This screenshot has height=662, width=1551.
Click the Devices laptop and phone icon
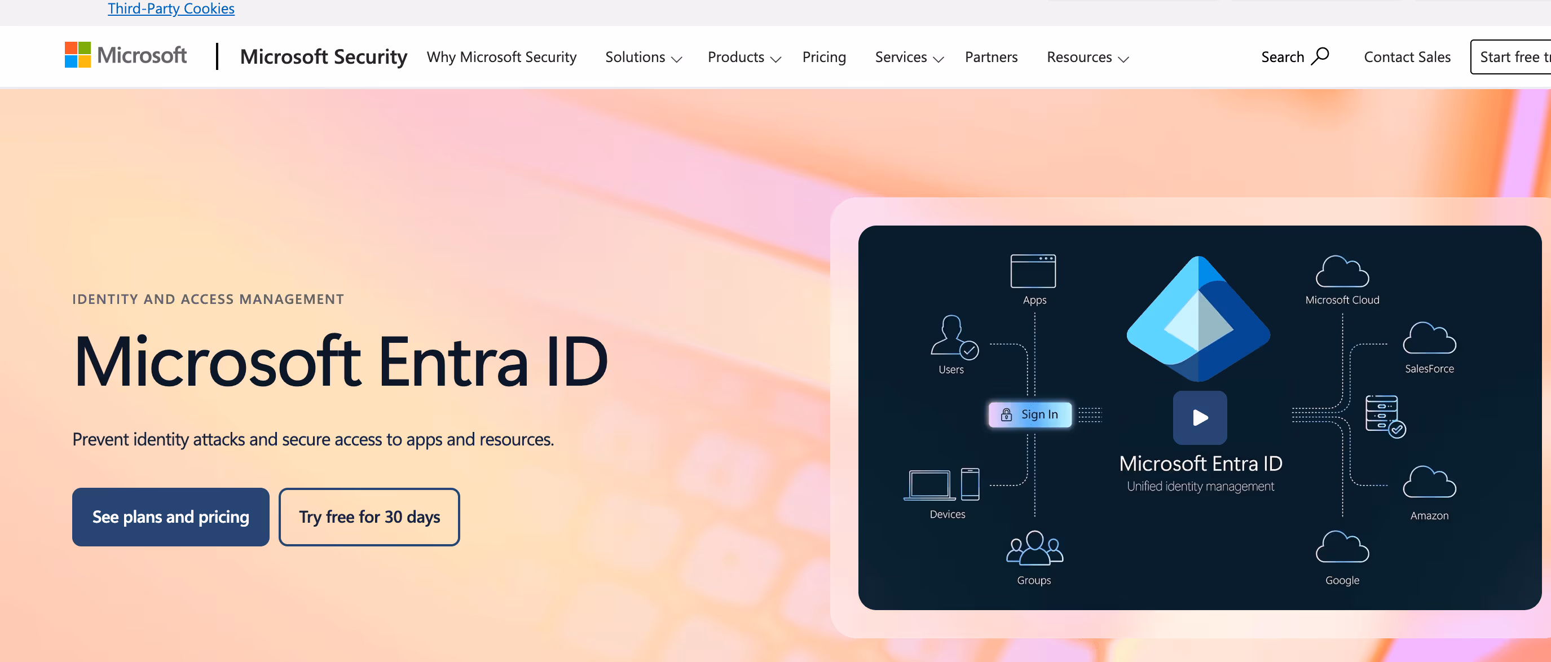pyautogui.click(x=941, y=484)
